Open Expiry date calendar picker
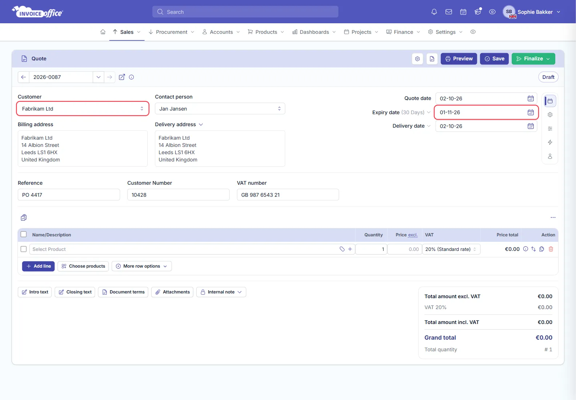The height and width of the screenshot is (400, 576). coord(531,112)
